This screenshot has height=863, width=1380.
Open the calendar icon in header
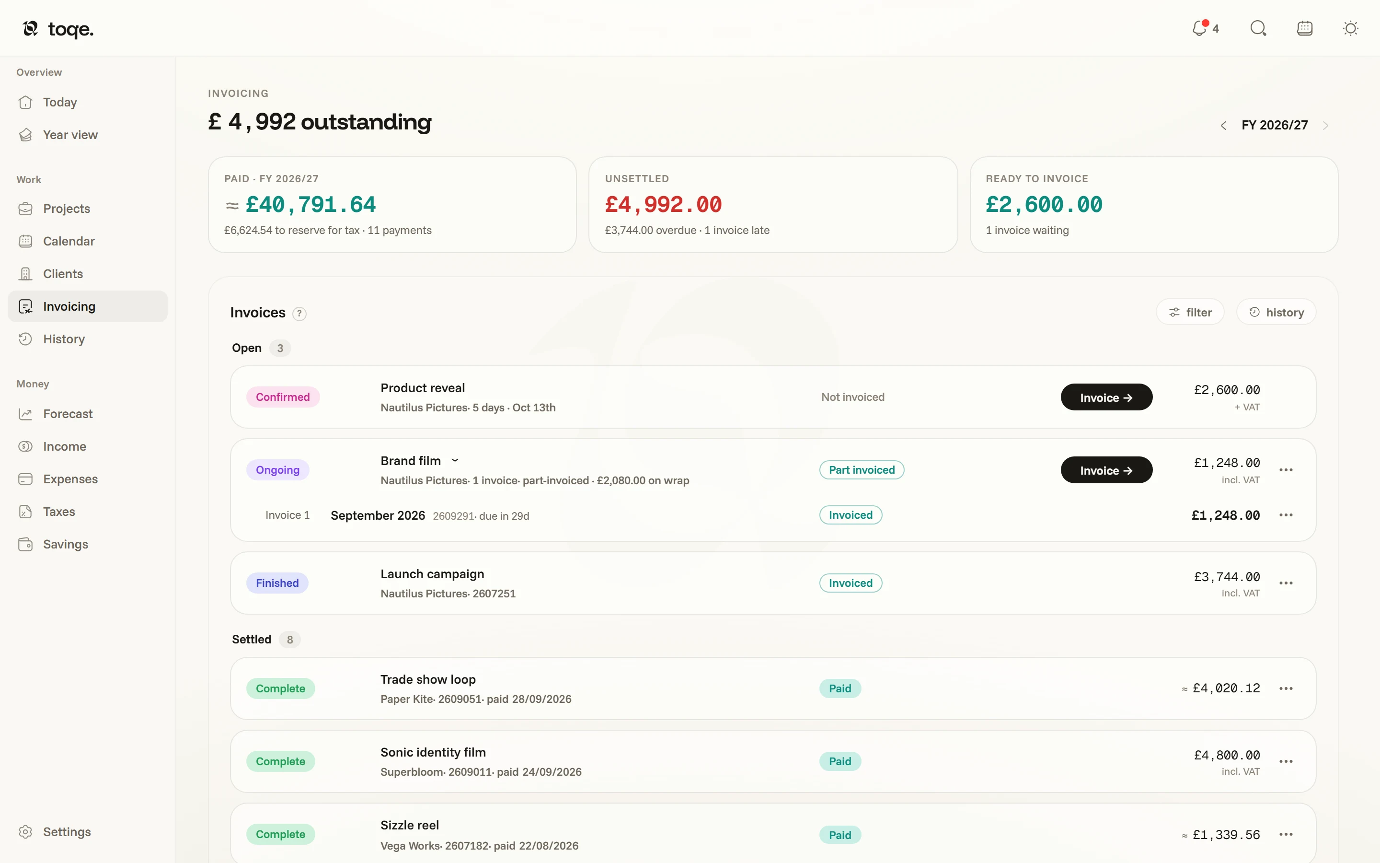pos(1305,28)
